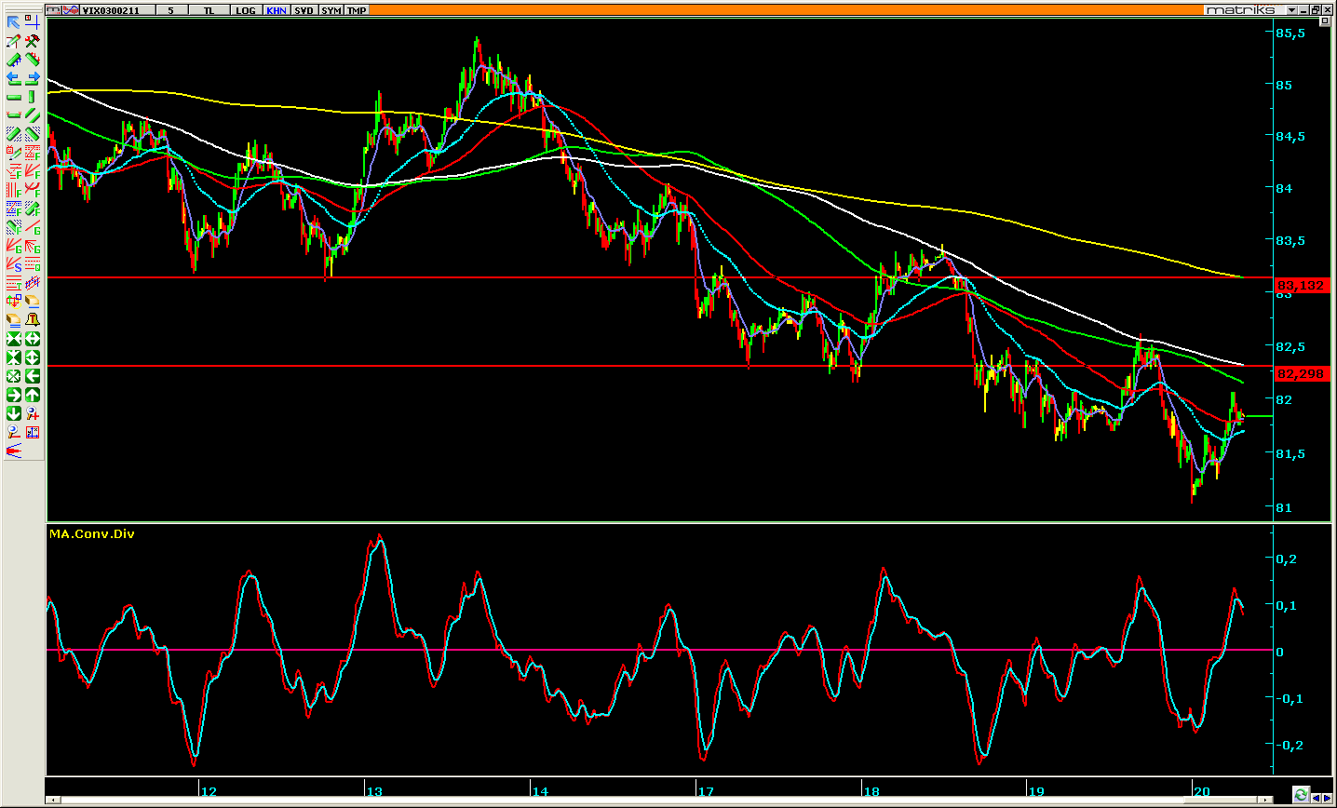Click the hammer and pickaxe tools icon
Image resolution: width=1337 pixels, height=808 pixels.
pyautogui.click(x=33, y=41)
